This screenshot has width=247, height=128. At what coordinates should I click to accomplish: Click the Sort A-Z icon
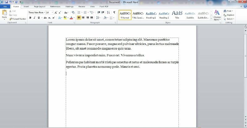(108, 12)
